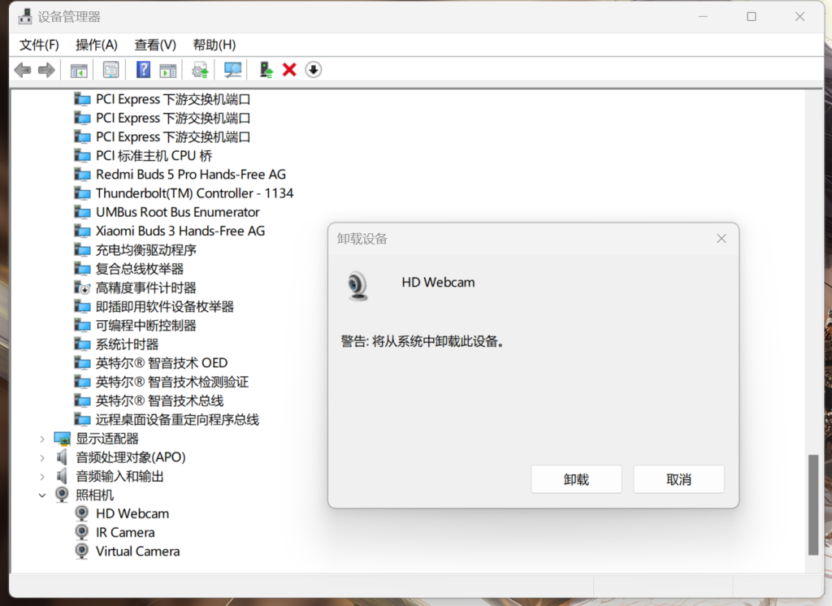Click the Disable device down-arrow icon
Screen dimensions: 832x606
point(314,71)
